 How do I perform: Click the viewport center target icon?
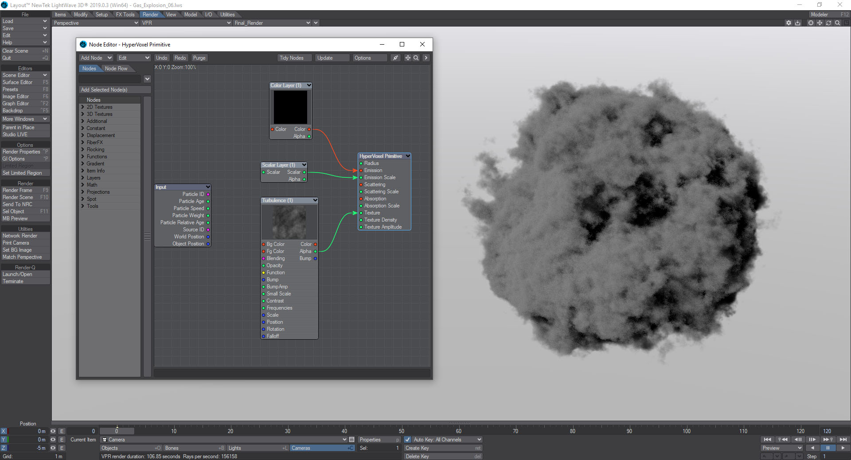pos(811,23)
